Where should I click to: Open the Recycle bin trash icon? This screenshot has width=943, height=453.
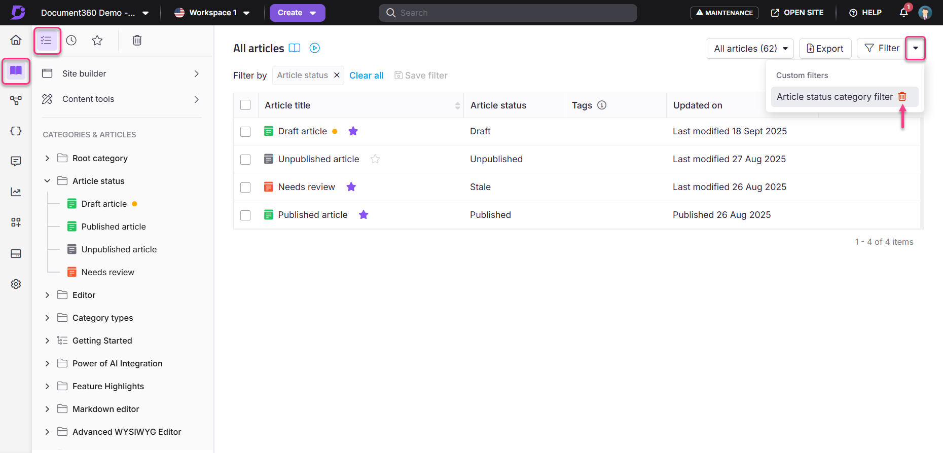(x=137, y=41)
